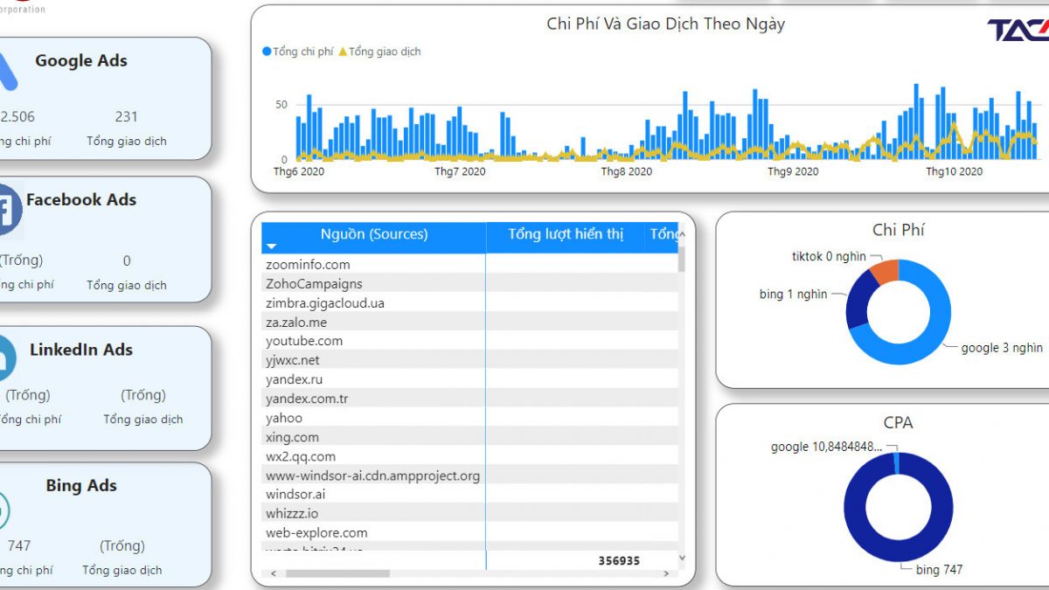Click the google 3 nghìn data label
The width and height of the screenshot is (1049, 590).
point(1002,348)
